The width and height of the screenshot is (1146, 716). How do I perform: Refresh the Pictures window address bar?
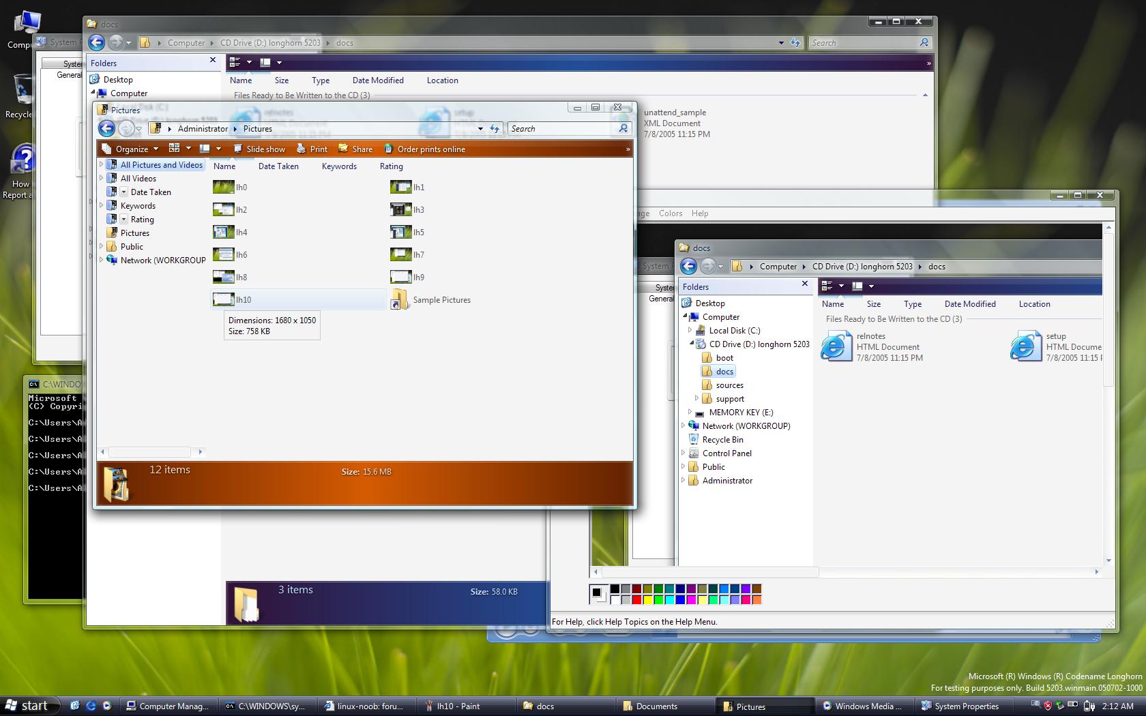(x=495, y=128)
